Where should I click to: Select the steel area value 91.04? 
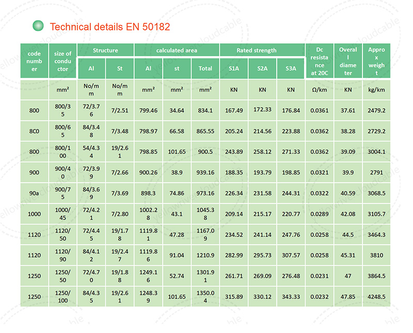177,255
